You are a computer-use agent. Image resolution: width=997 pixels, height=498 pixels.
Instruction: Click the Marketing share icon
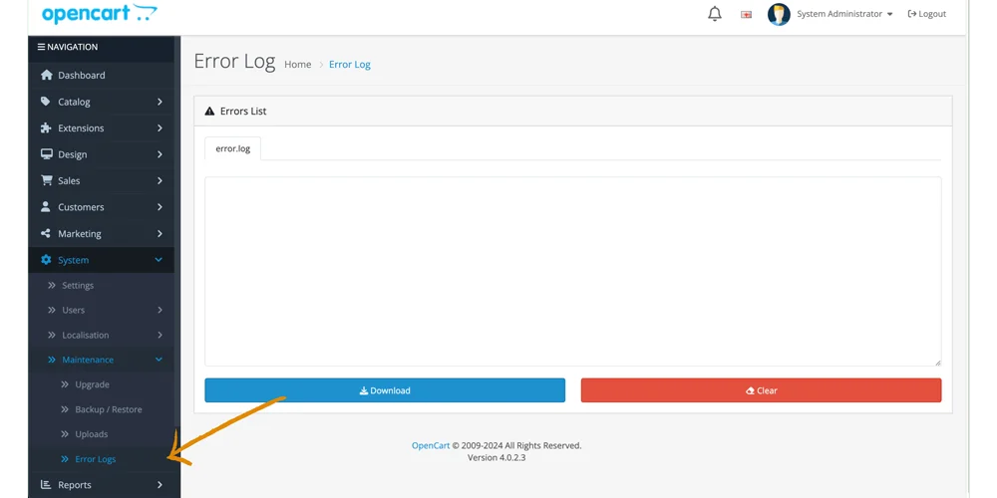[46, 233]
